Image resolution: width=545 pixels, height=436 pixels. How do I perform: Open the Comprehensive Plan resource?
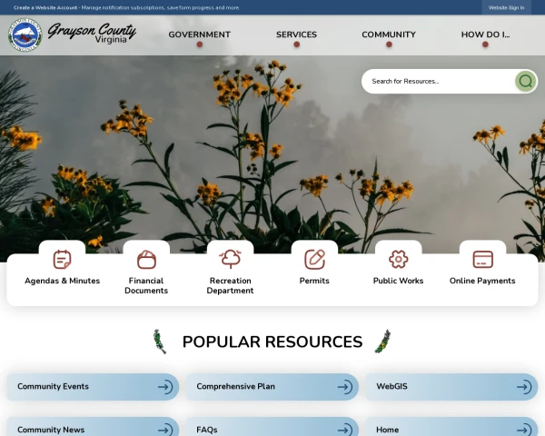click(272, 387)
